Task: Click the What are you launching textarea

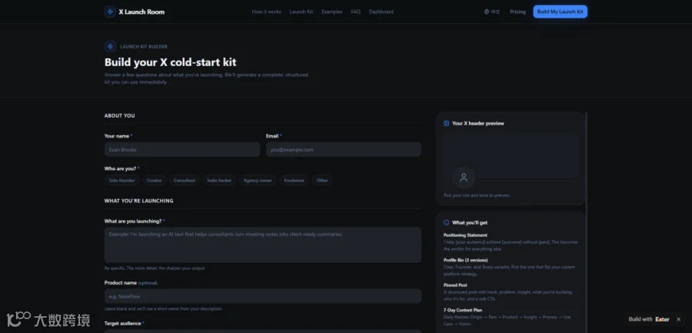Action: pyautogui.click(x=263, y=245)
